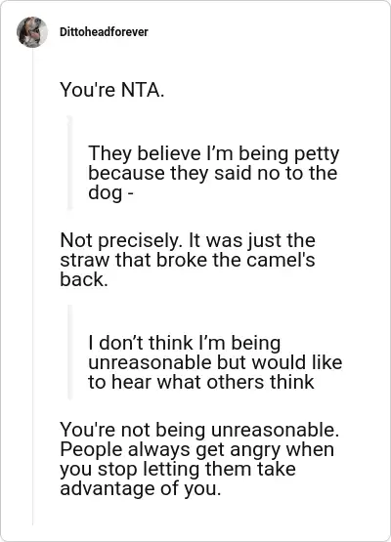Select the first quote about being petty
The image size is (391, 542).
click(214, 173)
